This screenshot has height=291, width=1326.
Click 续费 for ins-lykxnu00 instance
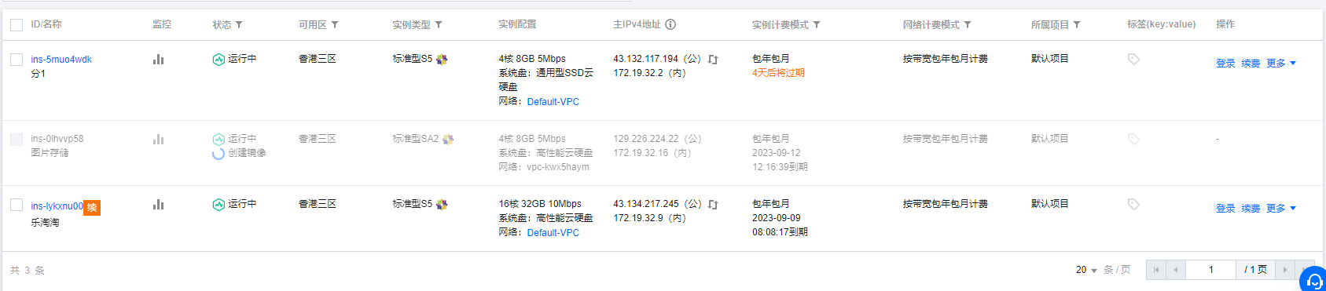coord(1251,209)
